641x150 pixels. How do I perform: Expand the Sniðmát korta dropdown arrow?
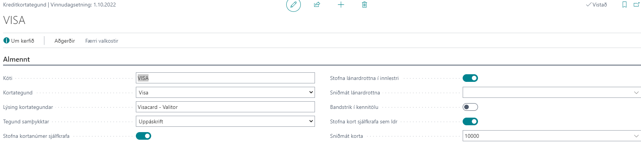636,136
